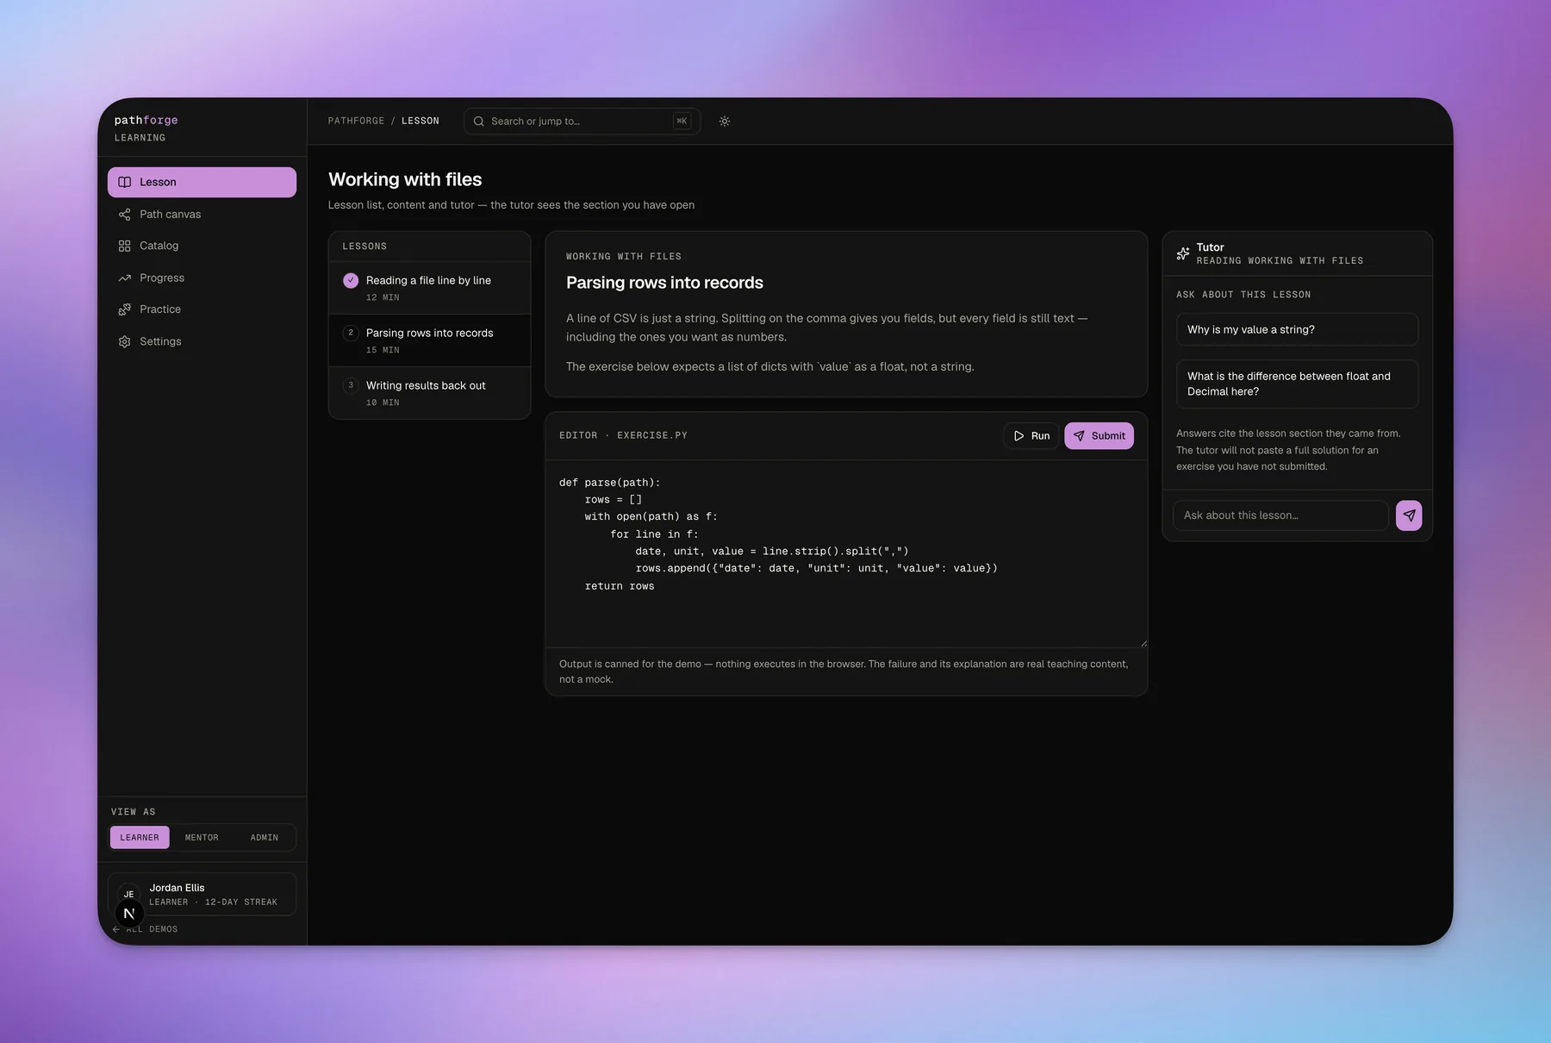Open lesson Reading a file line by line
Screen dimensions: 1551x1043
429,288
